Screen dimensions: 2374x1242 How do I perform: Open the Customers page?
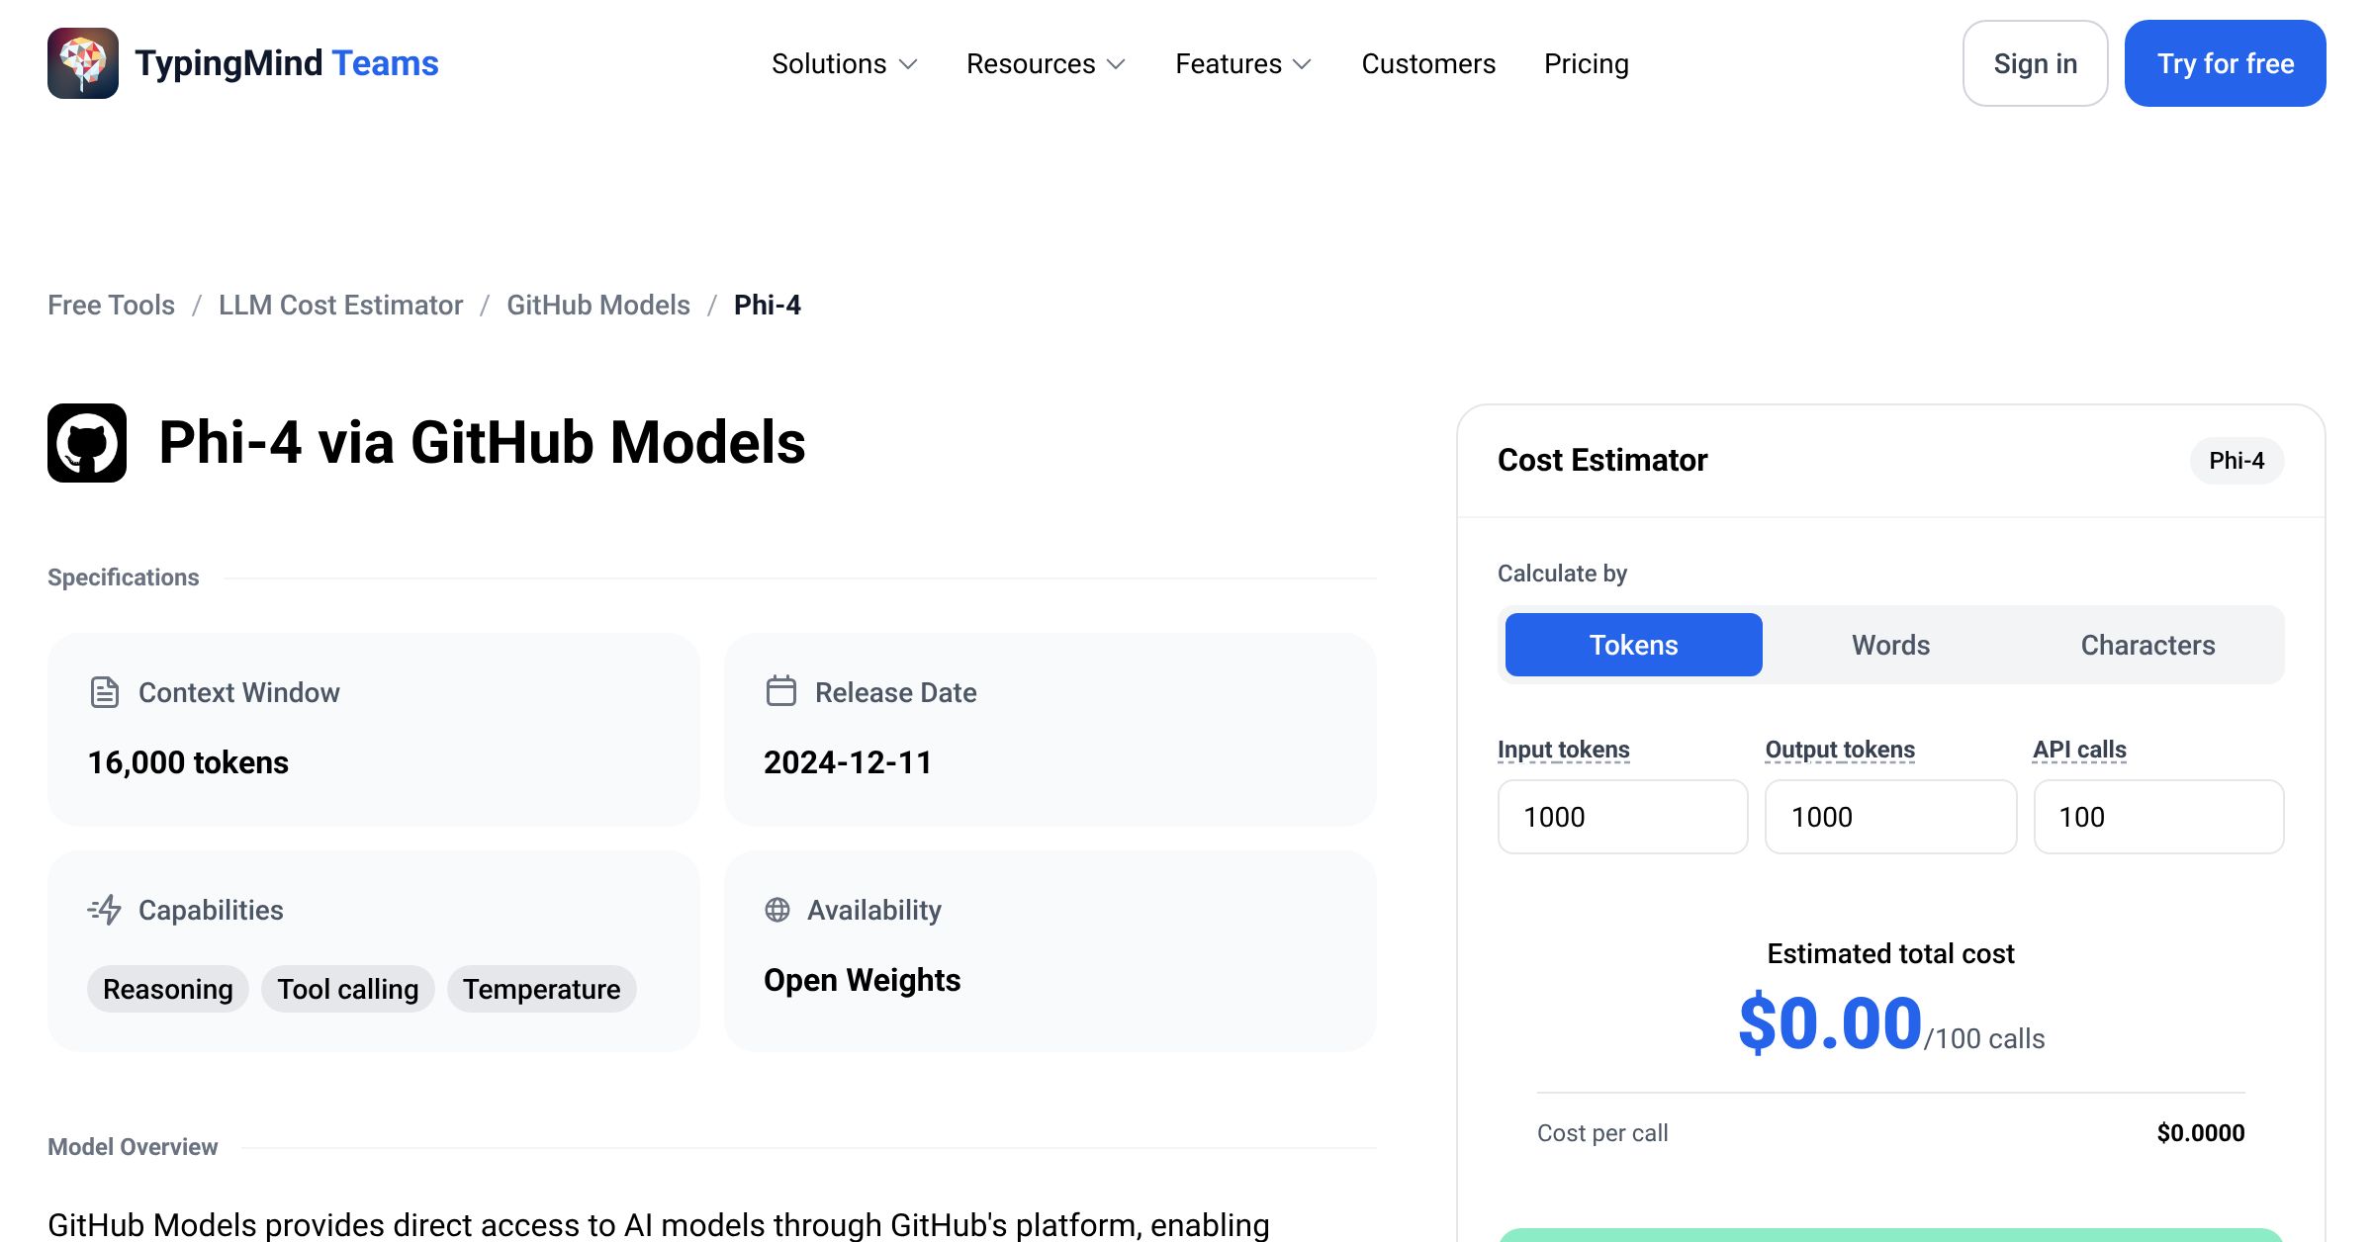(1428, 63)
